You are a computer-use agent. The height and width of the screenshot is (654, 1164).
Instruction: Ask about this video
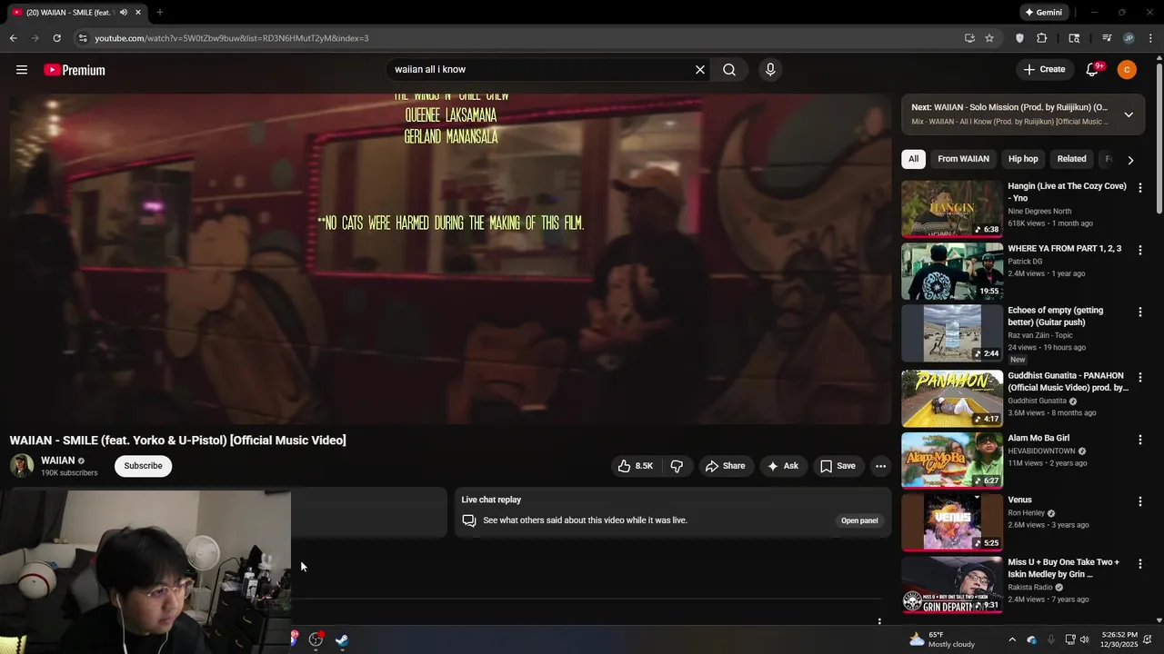point(782,466)
